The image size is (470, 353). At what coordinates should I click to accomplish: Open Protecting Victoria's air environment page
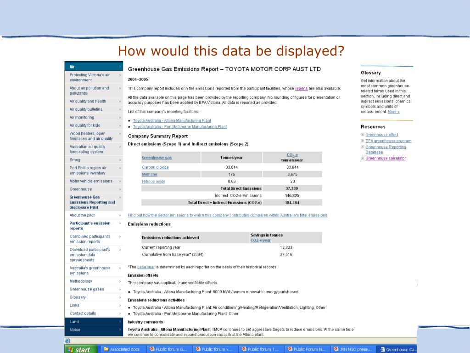[x=94, y=77]
